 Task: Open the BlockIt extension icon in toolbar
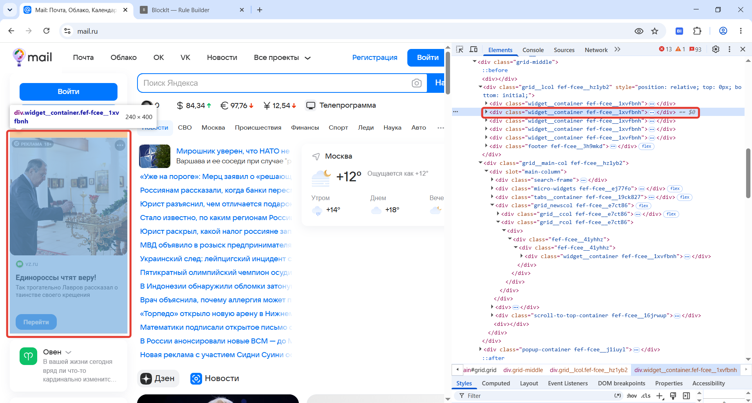click(x=680, y=31)
